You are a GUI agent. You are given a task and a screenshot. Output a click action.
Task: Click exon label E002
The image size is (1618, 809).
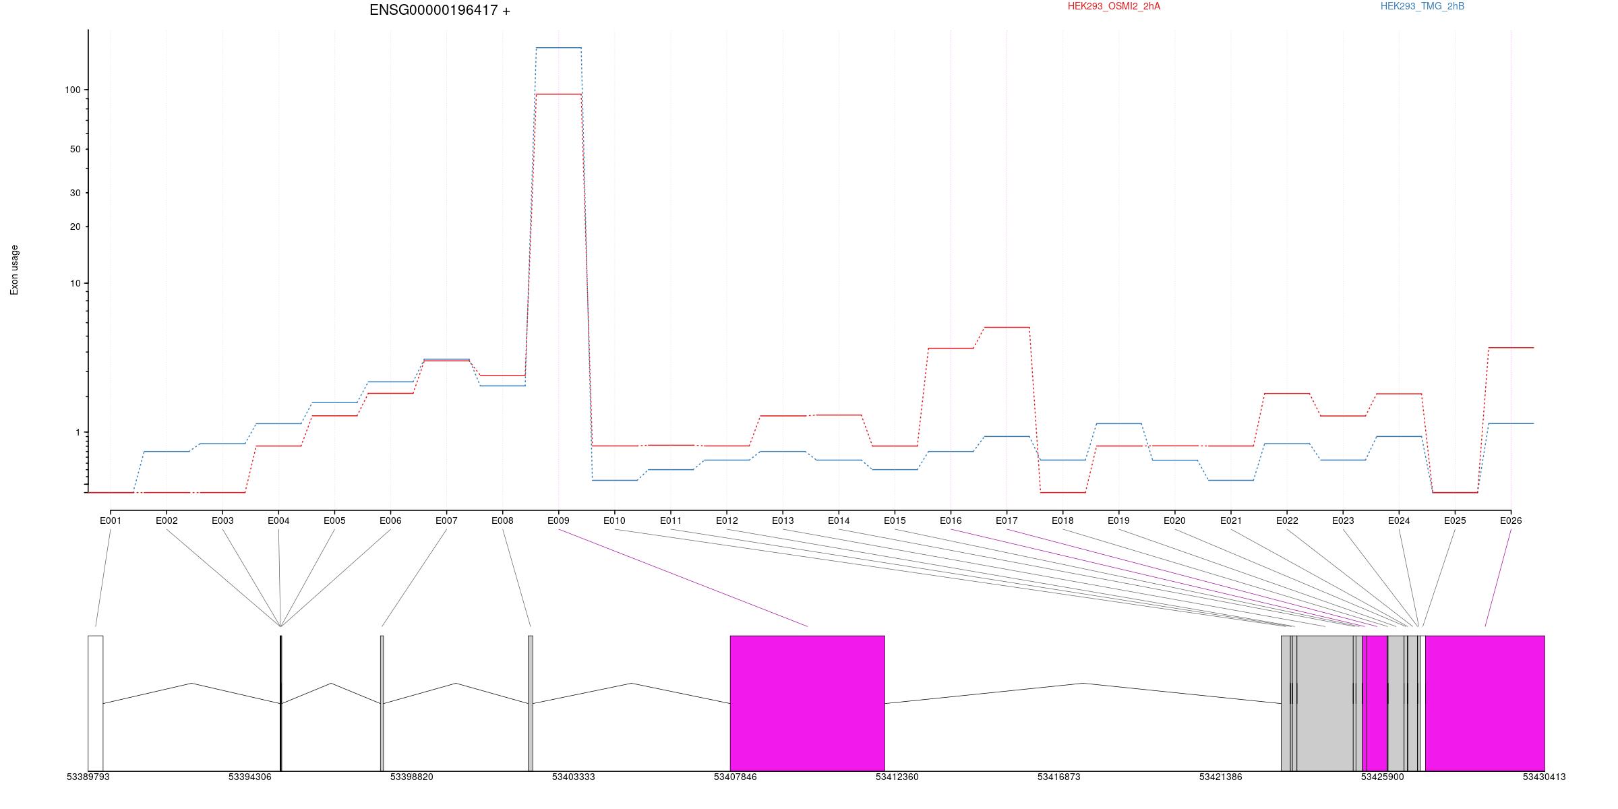pos(167,520)
